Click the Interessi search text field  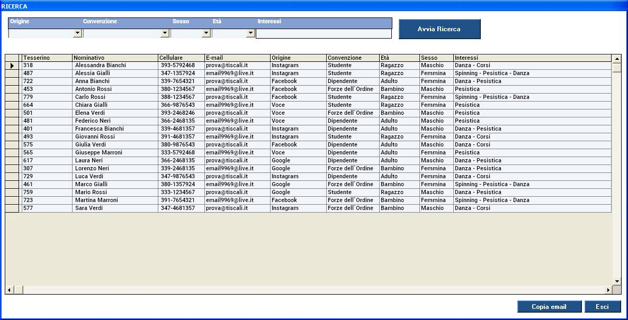tap(324, 34)
